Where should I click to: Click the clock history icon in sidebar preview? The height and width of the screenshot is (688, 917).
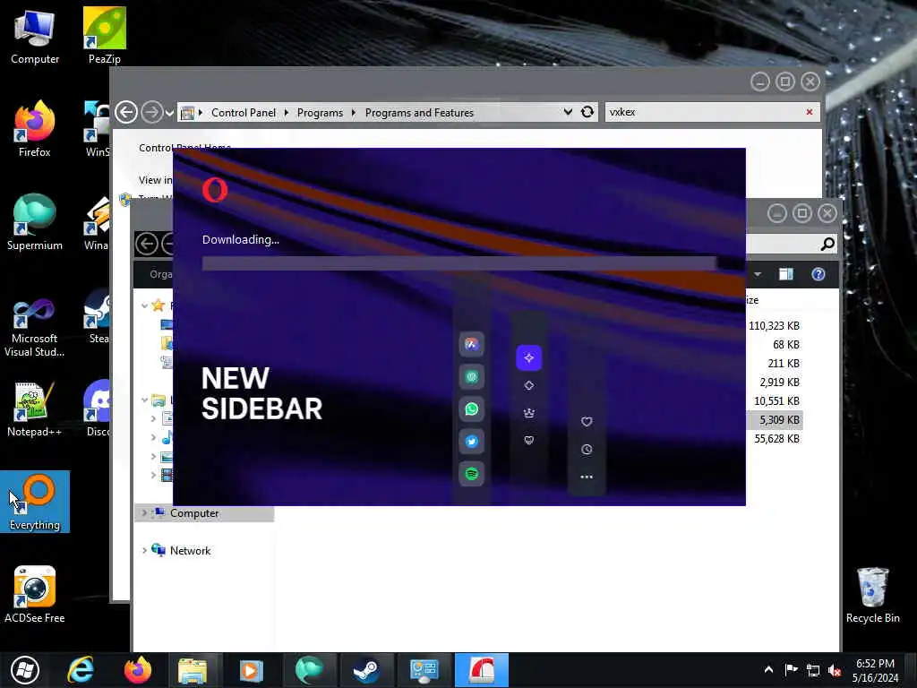point(587,450)
